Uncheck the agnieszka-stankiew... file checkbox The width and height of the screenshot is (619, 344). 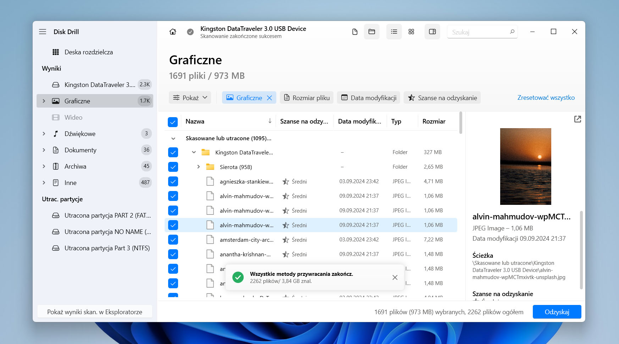tap(173, 181)
